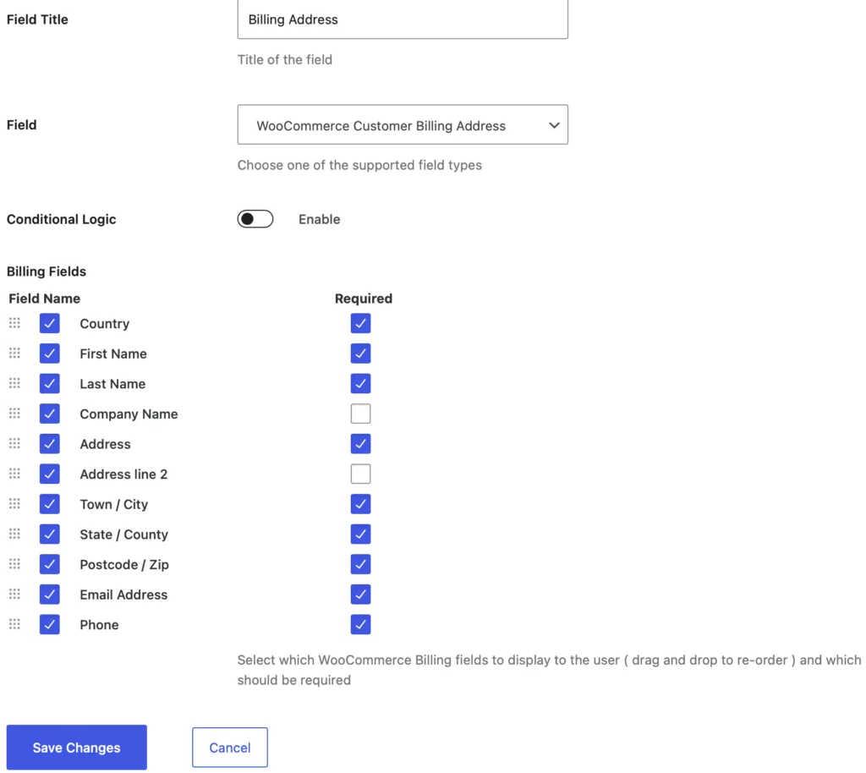Uncheck the Address line 2 display checkbox
866x773 pixels.
[50, 474]
